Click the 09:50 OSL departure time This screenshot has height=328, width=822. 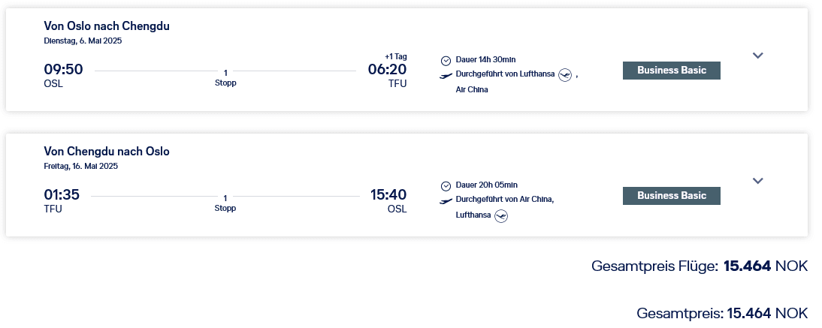click(x=63, y=70)
